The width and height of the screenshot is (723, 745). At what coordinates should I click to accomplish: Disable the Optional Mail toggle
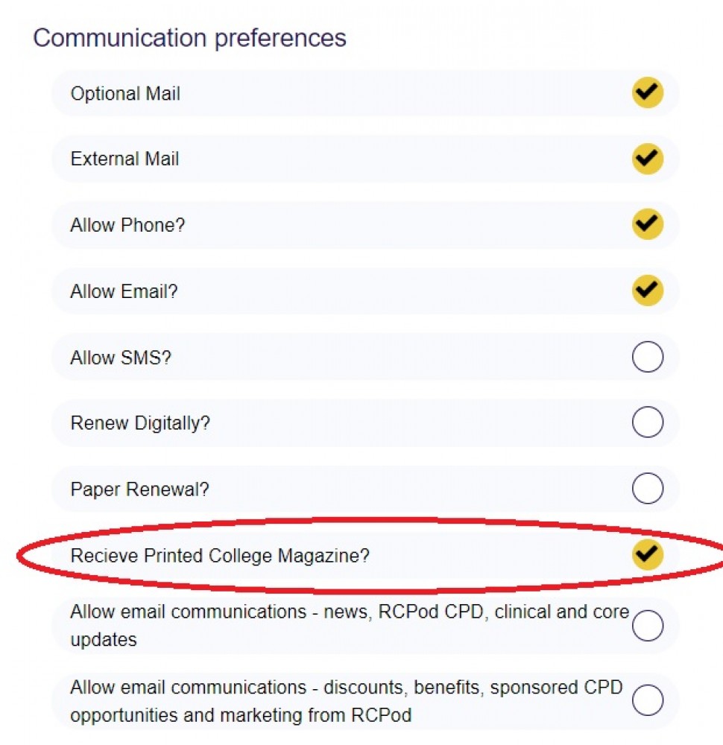646,92
